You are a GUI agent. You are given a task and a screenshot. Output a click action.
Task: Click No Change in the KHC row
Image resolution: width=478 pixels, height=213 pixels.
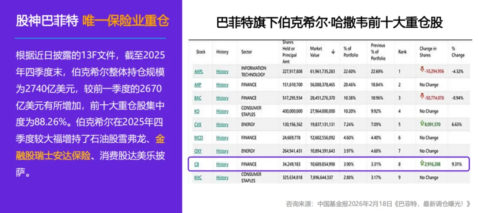point(428,177)
